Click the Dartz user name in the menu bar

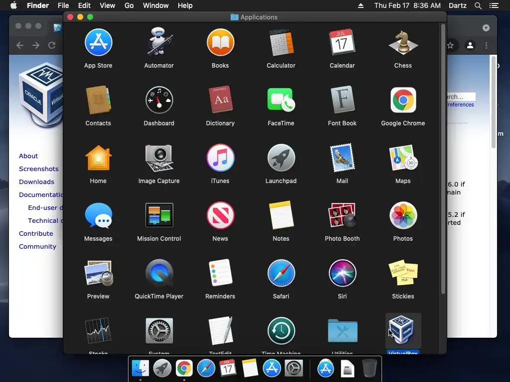coord(458,5)
